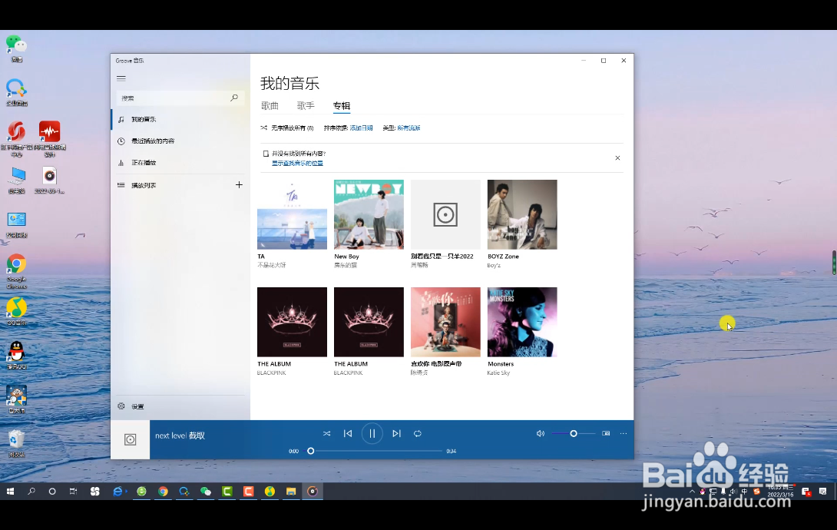Create new playlist with plus icon
Image resolution: width=837 pixels, height=530 pixels.
[x=239, y=184]
